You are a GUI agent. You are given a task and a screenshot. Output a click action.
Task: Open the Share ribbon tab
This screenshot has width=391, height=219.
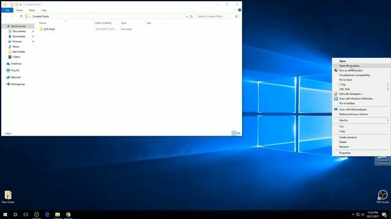pos(32,10)
